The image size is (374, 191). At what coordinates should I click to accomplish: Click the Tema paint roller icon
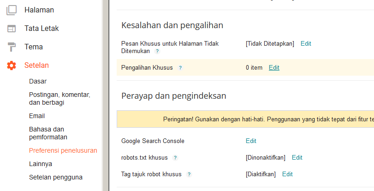point(12,47)
